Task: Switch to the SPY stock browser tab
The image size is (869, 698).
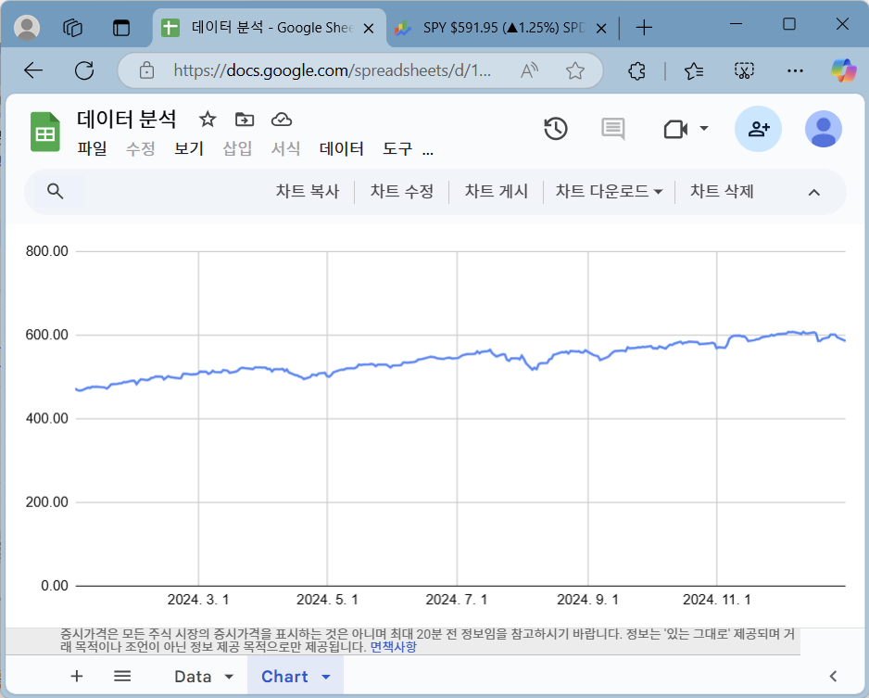Action: click(500, 28)
